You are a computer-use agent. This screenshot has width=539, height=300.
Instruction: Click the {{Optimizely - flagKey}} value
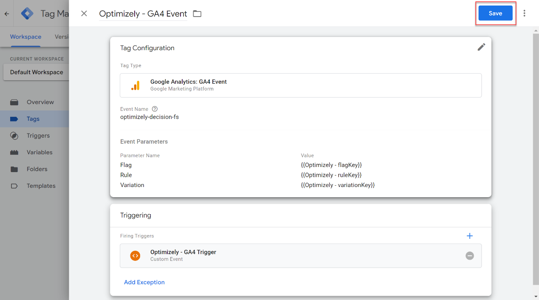click(331, 165)
